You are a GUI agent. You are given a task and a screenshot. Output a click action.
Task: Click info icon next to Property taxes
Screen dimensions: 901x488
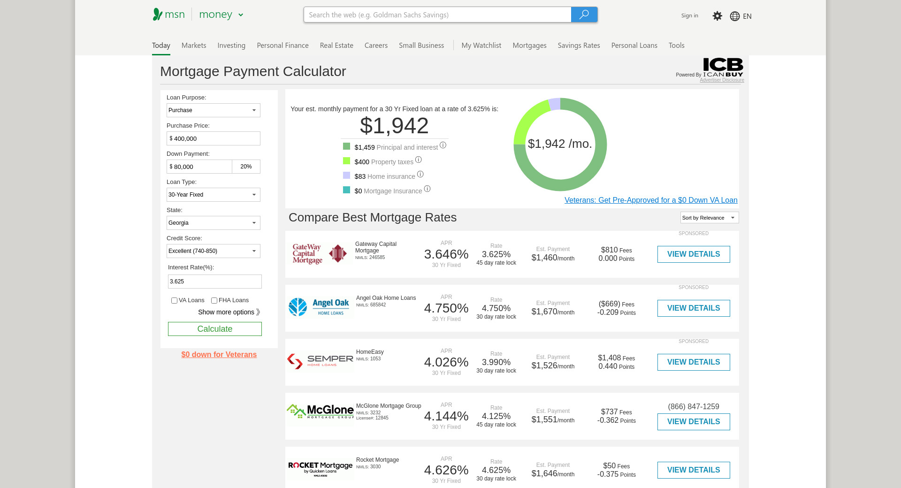(418, 160)
